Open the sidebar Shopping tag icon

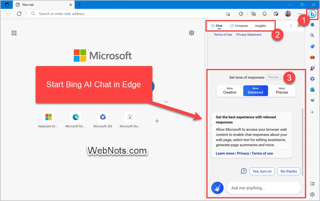312,46
